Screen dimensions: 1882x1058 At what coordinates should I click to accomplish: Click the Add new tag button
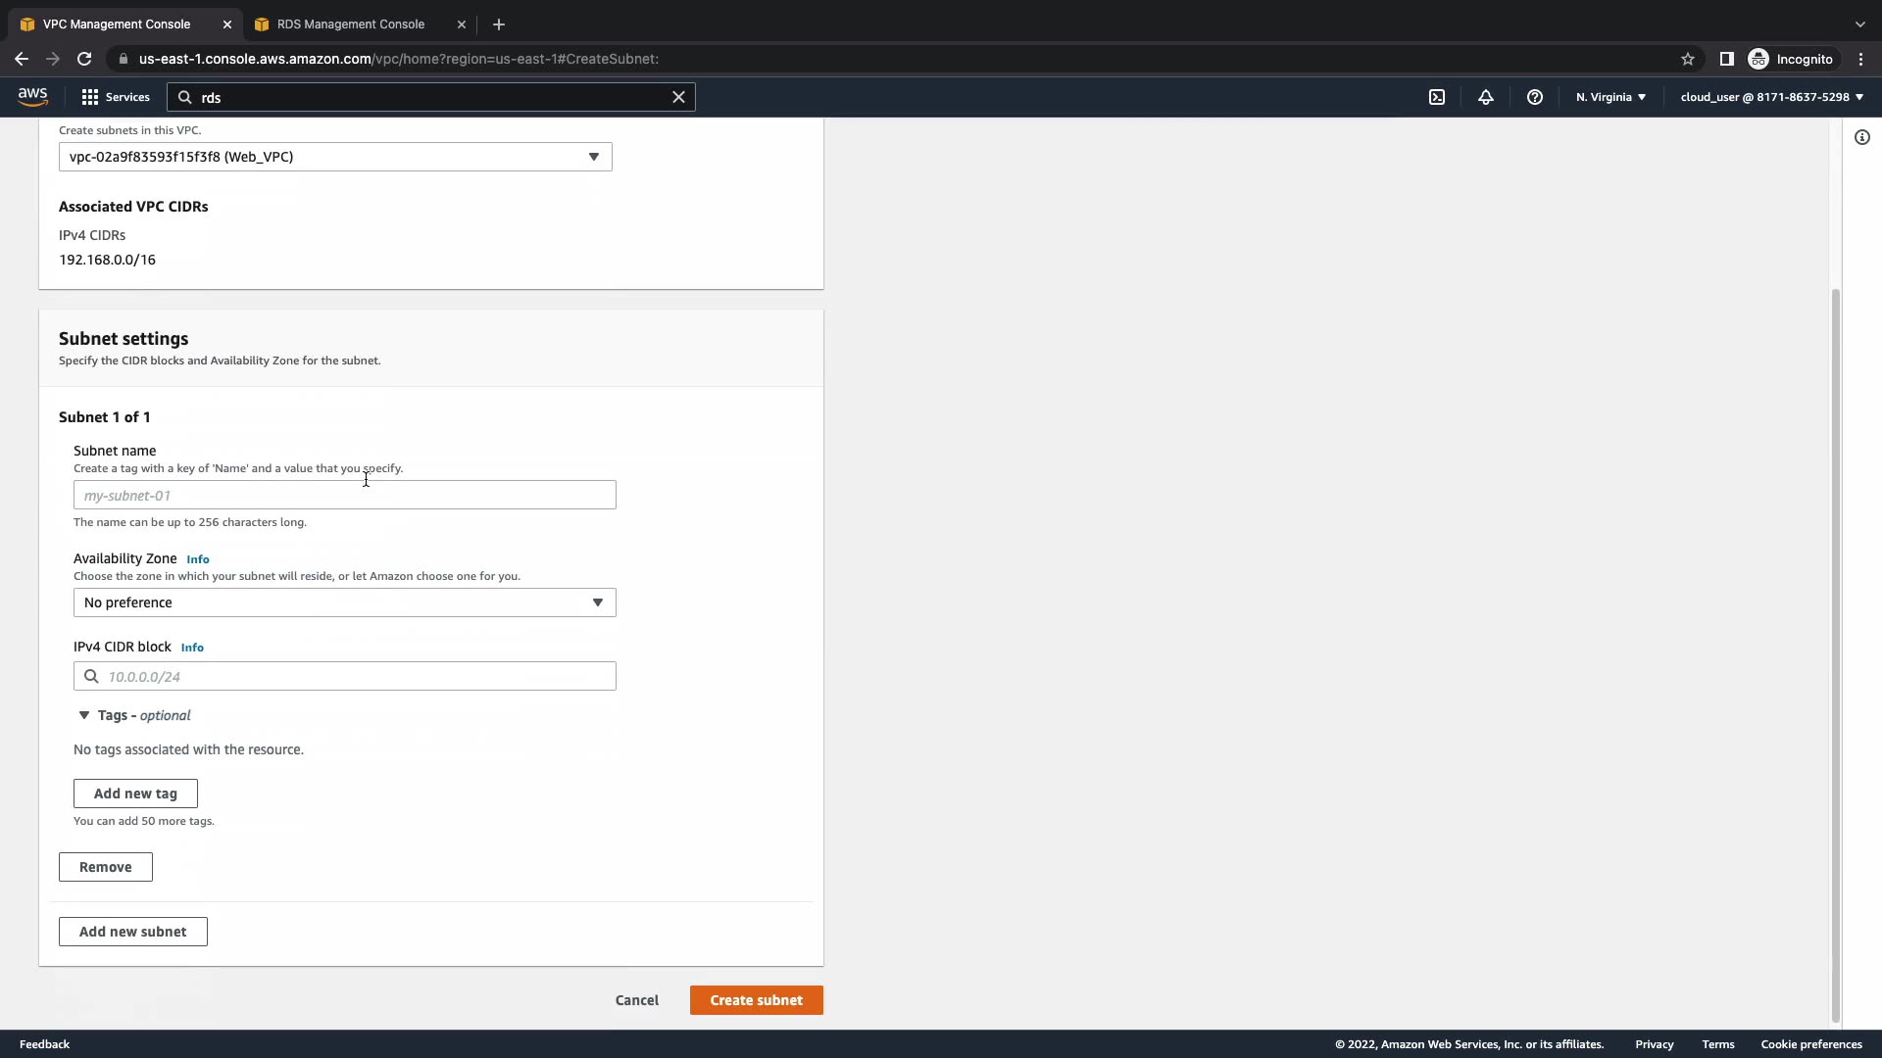pyautogui.click(x=135, y=793)
